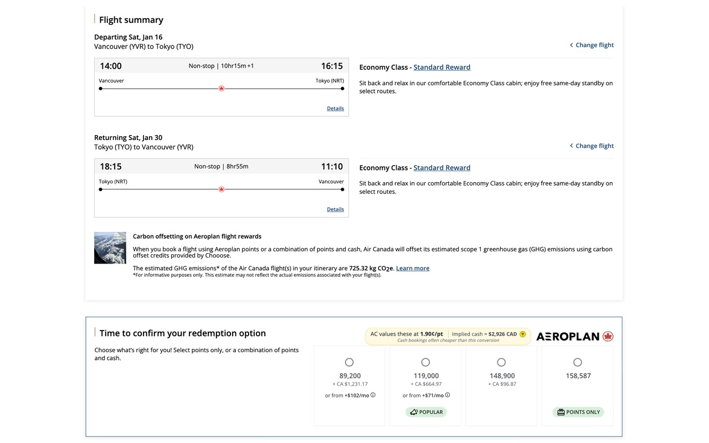709x443 pixels.
Task: Choose the 148,900 points plus CA $96.87 option
Action: [x=501, y=362]
